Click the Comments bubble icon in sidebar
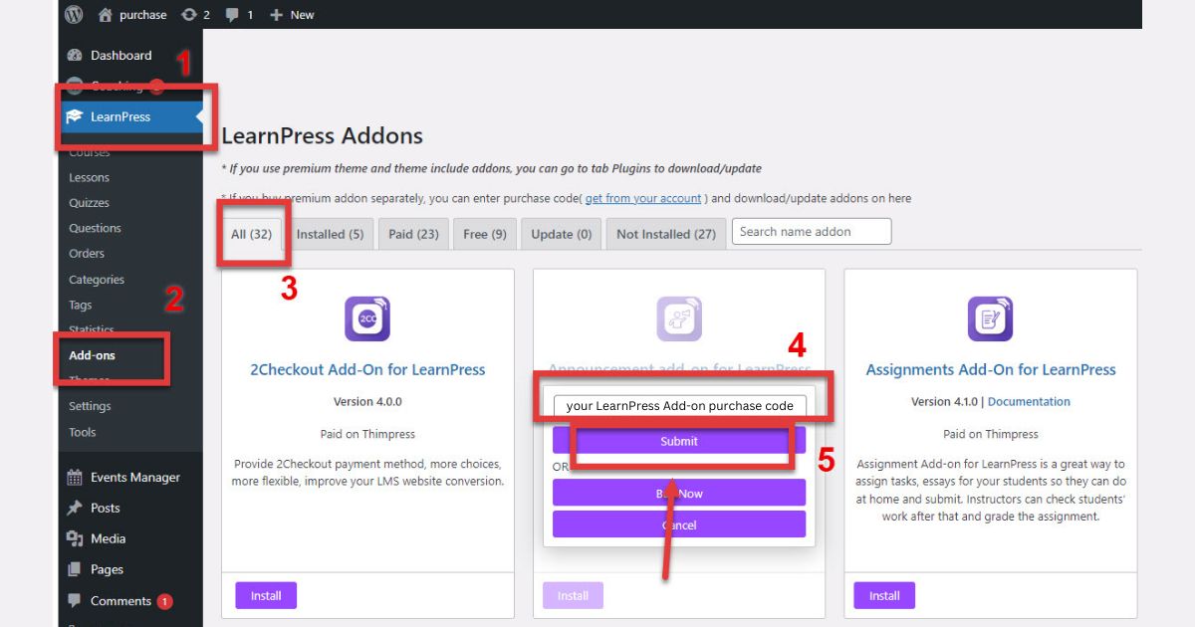 pyautogui.click(x=75, y=601)
